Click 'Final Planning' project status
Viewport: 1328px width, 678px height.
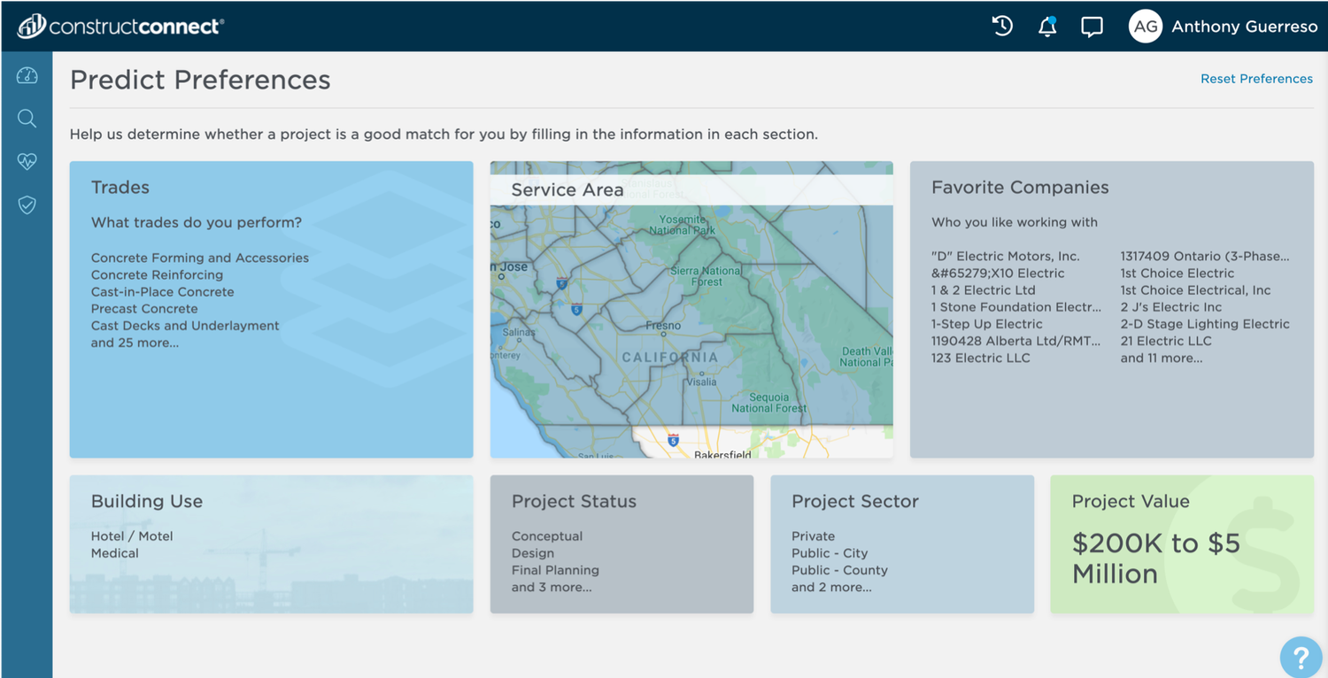click(555, 570)
